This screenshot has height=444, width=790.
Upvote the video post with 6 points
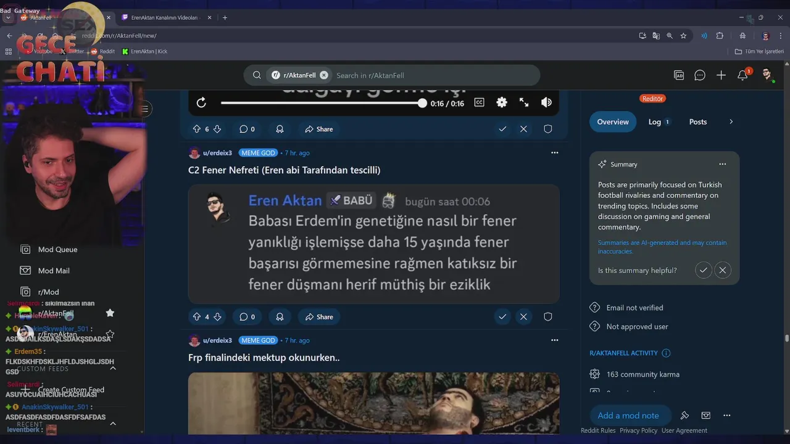click(x=197, y=129)
